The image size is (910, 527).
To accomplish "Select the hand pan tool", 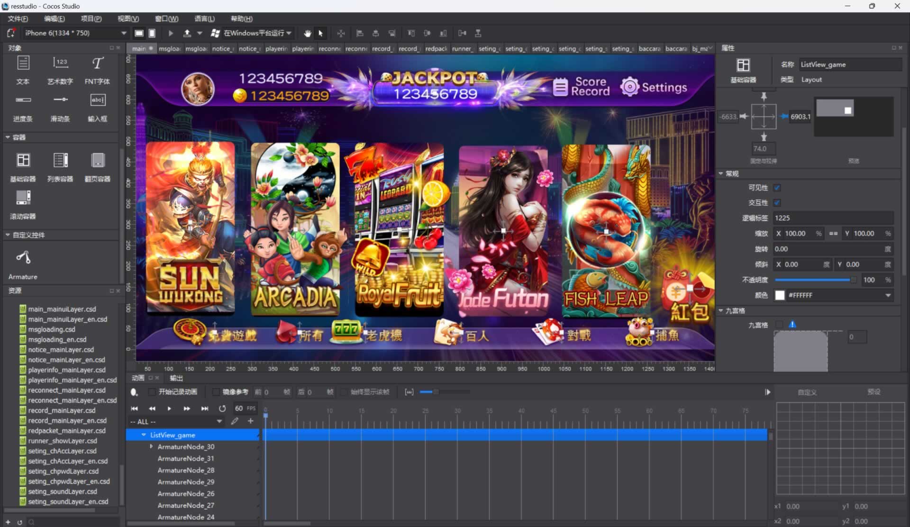I will coord(308,33).
